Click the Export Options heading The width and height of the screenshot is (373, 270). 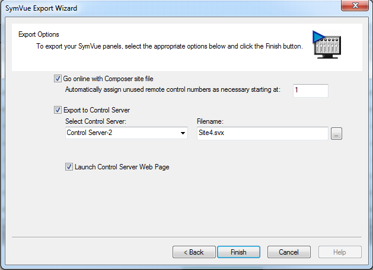[x=39, y=34]
